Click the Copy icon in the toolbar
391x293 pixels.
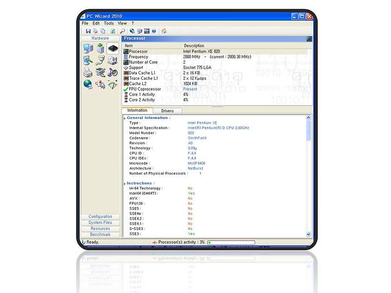103,31
